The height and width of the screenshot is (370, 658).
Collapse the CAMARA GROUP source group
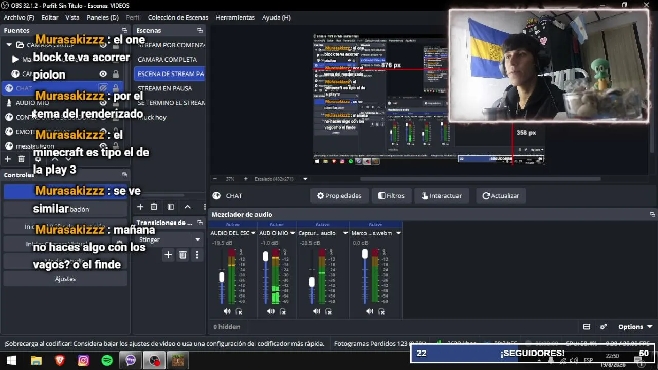pos(9,45)
